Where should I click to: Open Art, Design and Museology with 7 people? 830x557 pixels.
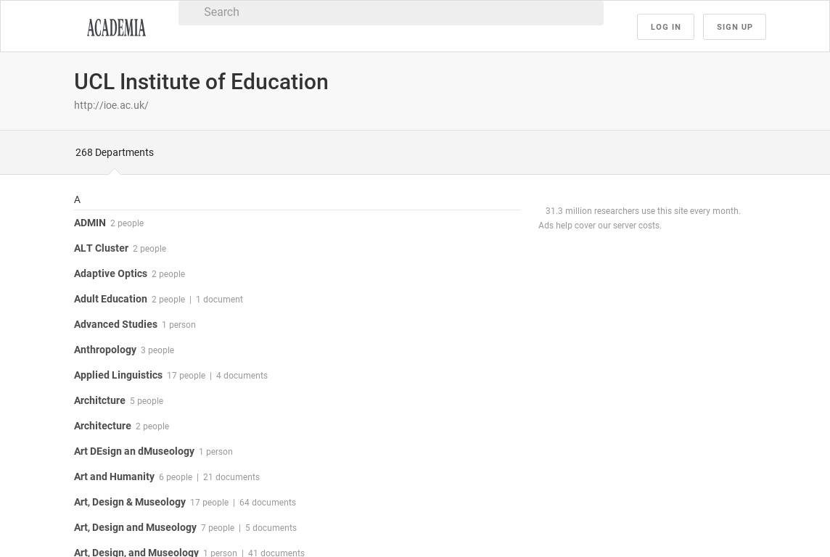click(135, 527)
